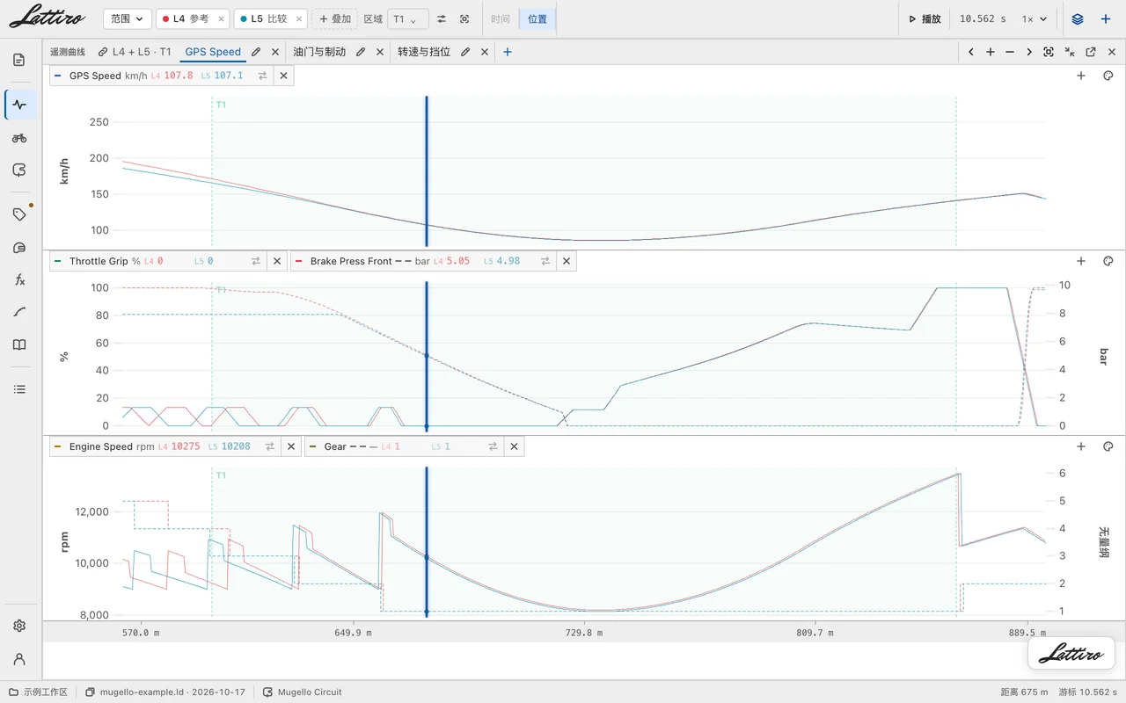Open the 1× playback speed dropdown
Viewport: 1126px width, 703px height.
click(1035, 18)
